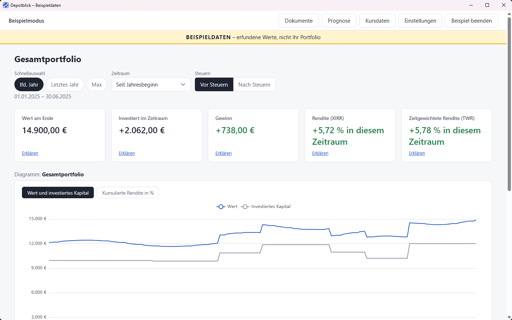This screenshot has height=320, width=512.
Task: Select the Max quick range
Action: 97,85
